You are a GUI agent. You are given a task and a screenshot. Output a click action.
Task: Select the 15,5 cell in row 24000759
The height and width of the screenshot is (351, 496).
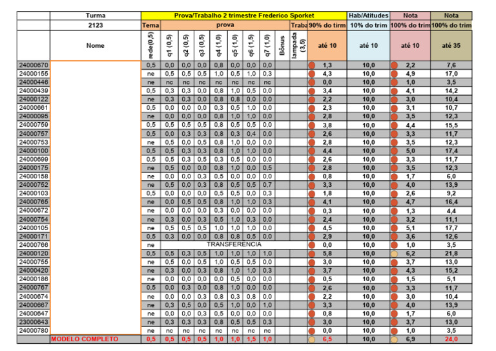pos(451,125)
